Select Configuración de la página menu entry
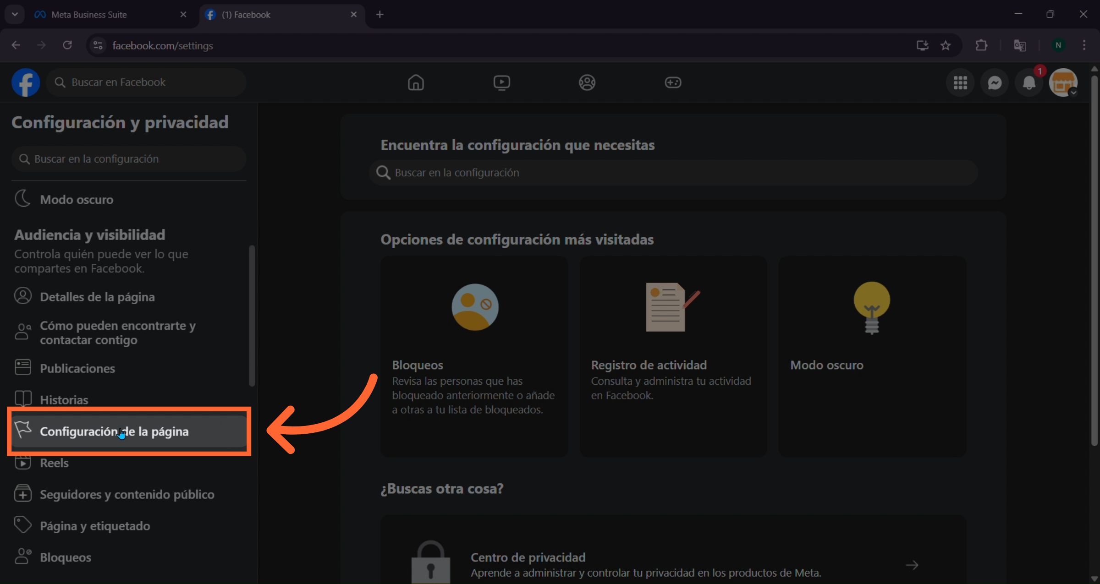 (114, 431)
